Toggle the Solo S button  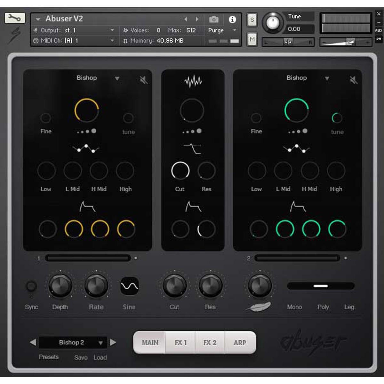[252, 20]
